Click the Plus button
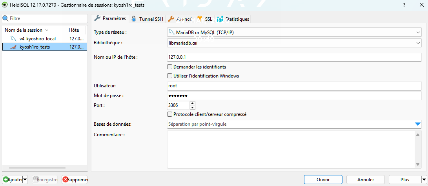The image size is (428, 186). tap(405, 180)
